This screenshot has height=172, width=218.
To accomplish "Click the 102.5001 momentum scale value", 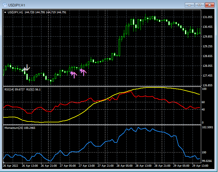I will click(x=208, y=127).
